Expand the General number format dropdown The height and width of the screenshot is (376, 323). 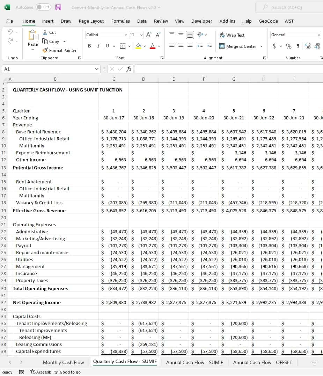319,35
